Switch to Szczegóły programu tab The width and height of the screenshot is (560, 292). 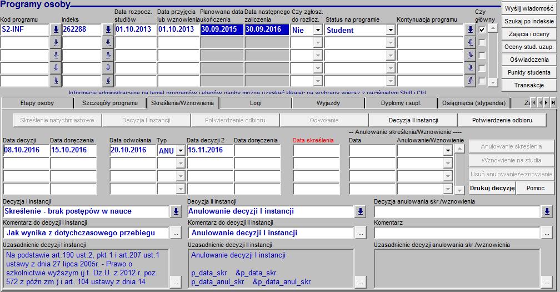tap(109, 103)
